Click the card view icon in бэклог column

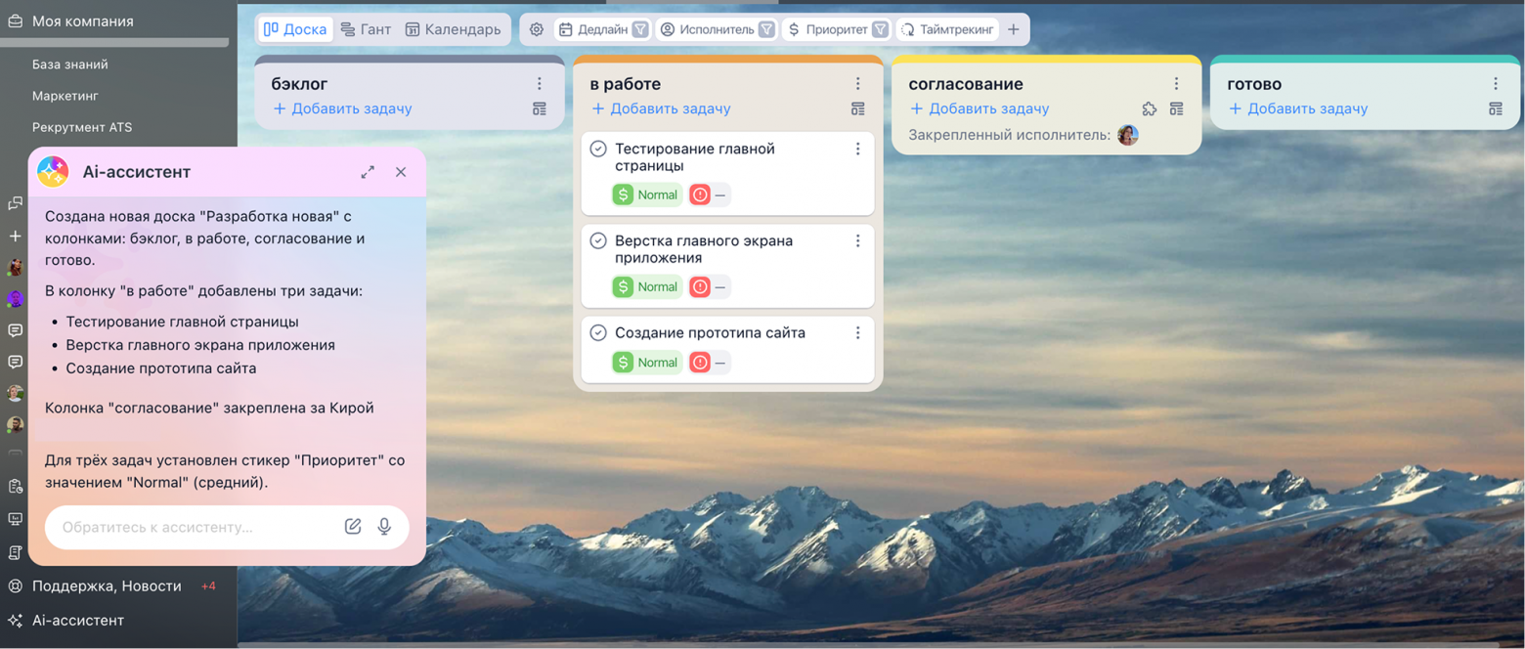pos(540,109)
